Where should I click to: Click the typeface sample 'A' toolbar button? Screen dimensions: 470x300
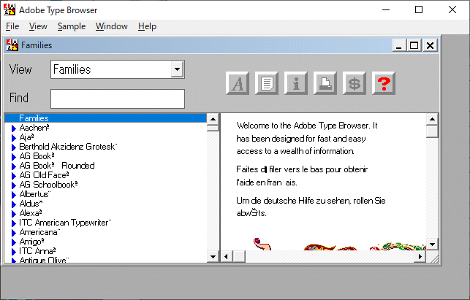238,83
